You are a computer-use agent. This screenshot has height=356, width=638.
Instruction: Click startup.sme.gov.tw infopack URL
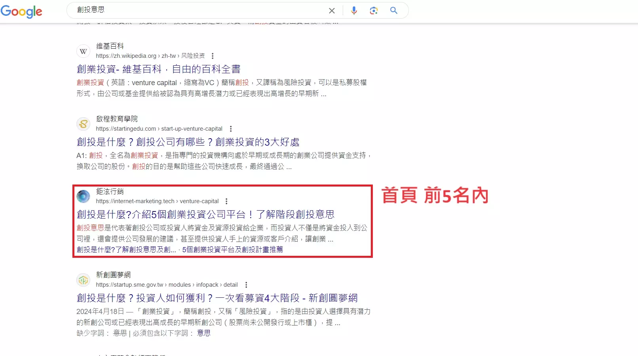[167, 285]
